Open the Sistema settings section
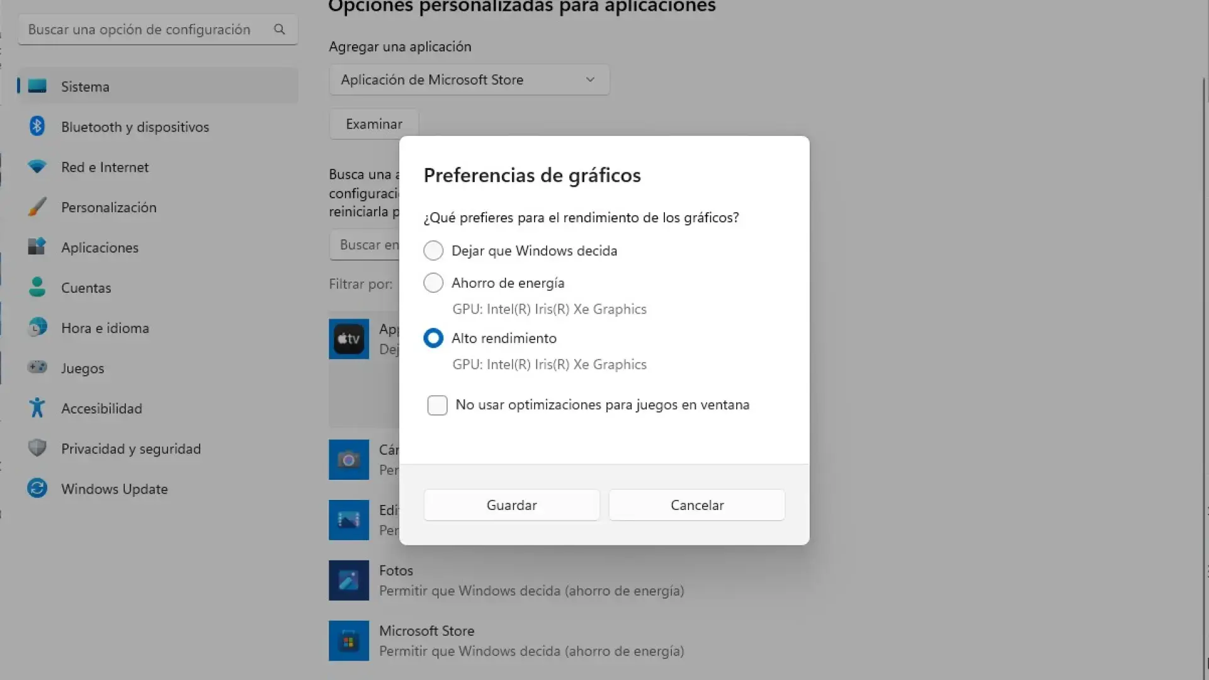The width and height of the screenshot is (1209, 680). pyautogui.click(x=85, y=86)
